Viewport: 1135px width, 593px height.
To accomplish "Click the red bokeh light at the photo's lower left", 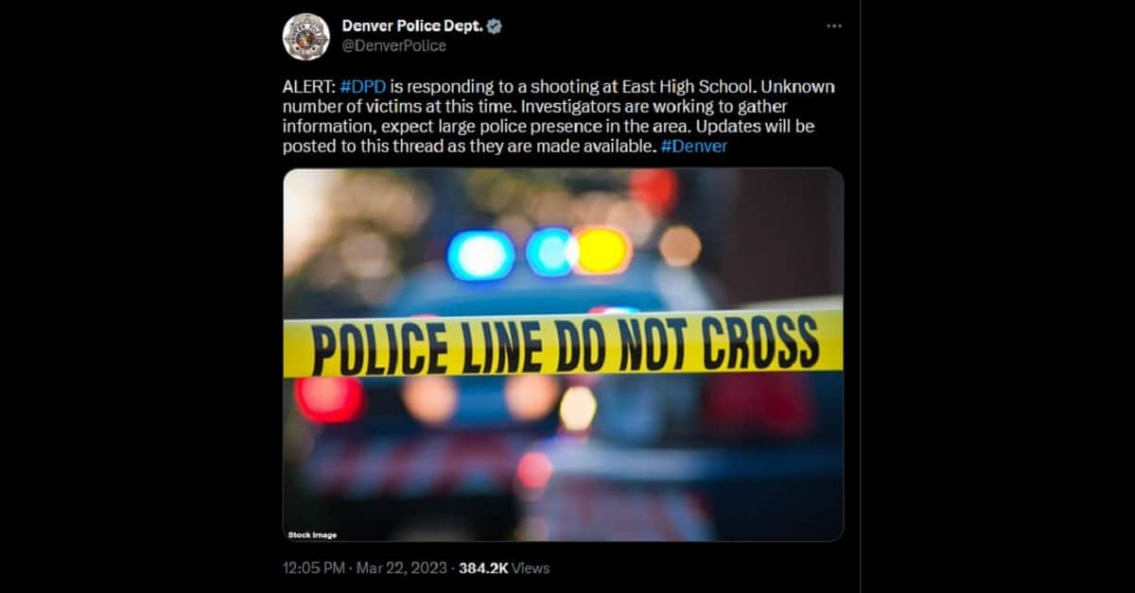I will pos(329,398).
